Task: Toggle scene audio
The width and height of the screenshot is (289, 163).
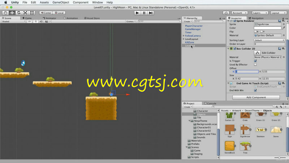Action: (41, 21)
